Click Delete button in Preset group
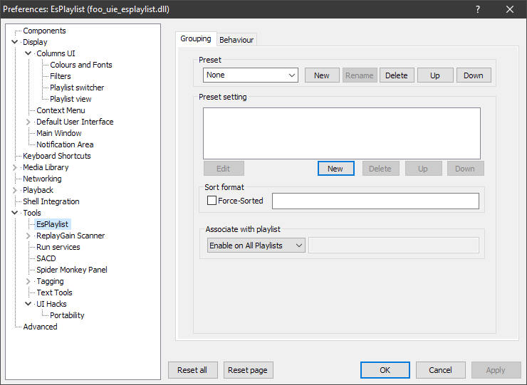The image size is (527, 385). [x=397, y=75]
